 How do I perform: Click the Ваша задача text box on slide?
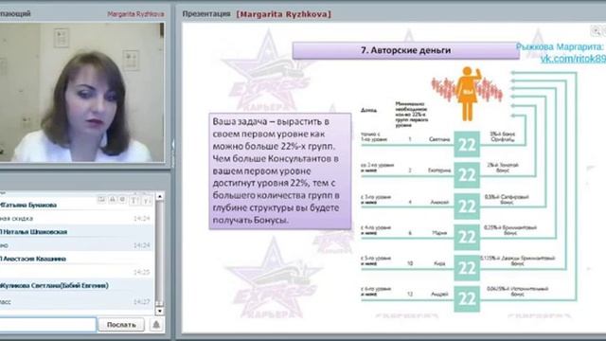pos(280,170)
